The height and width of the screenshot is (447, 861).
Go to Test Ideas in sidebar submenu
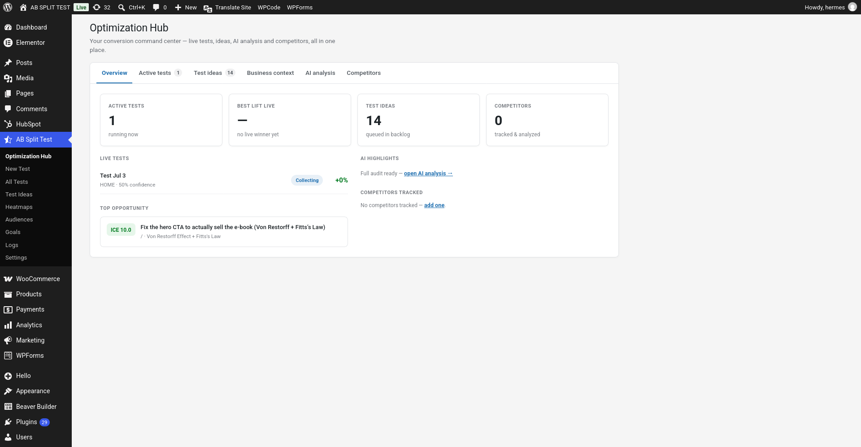click(x=19, y=195)
